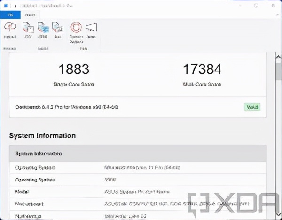Click the green Valid badge

point(252,107)
